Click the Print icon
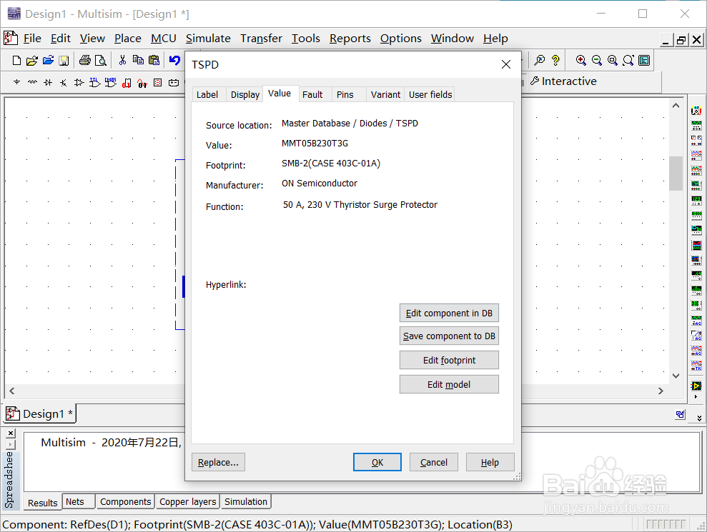 point(85,60)
